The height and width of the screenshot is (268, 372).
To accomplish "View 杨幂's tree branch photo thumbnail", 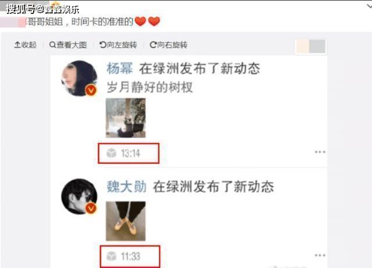I will point(126,118).
